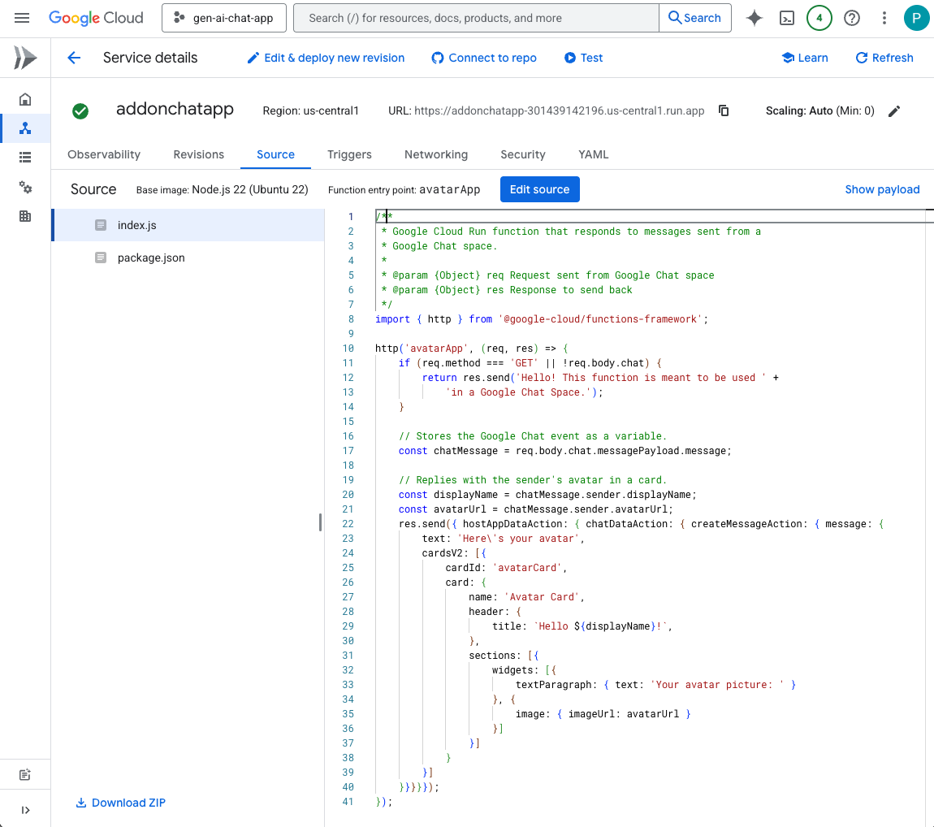934x827 pixels.
Task: Copy the service URL to clipboard
Action: tap(724, 110)
